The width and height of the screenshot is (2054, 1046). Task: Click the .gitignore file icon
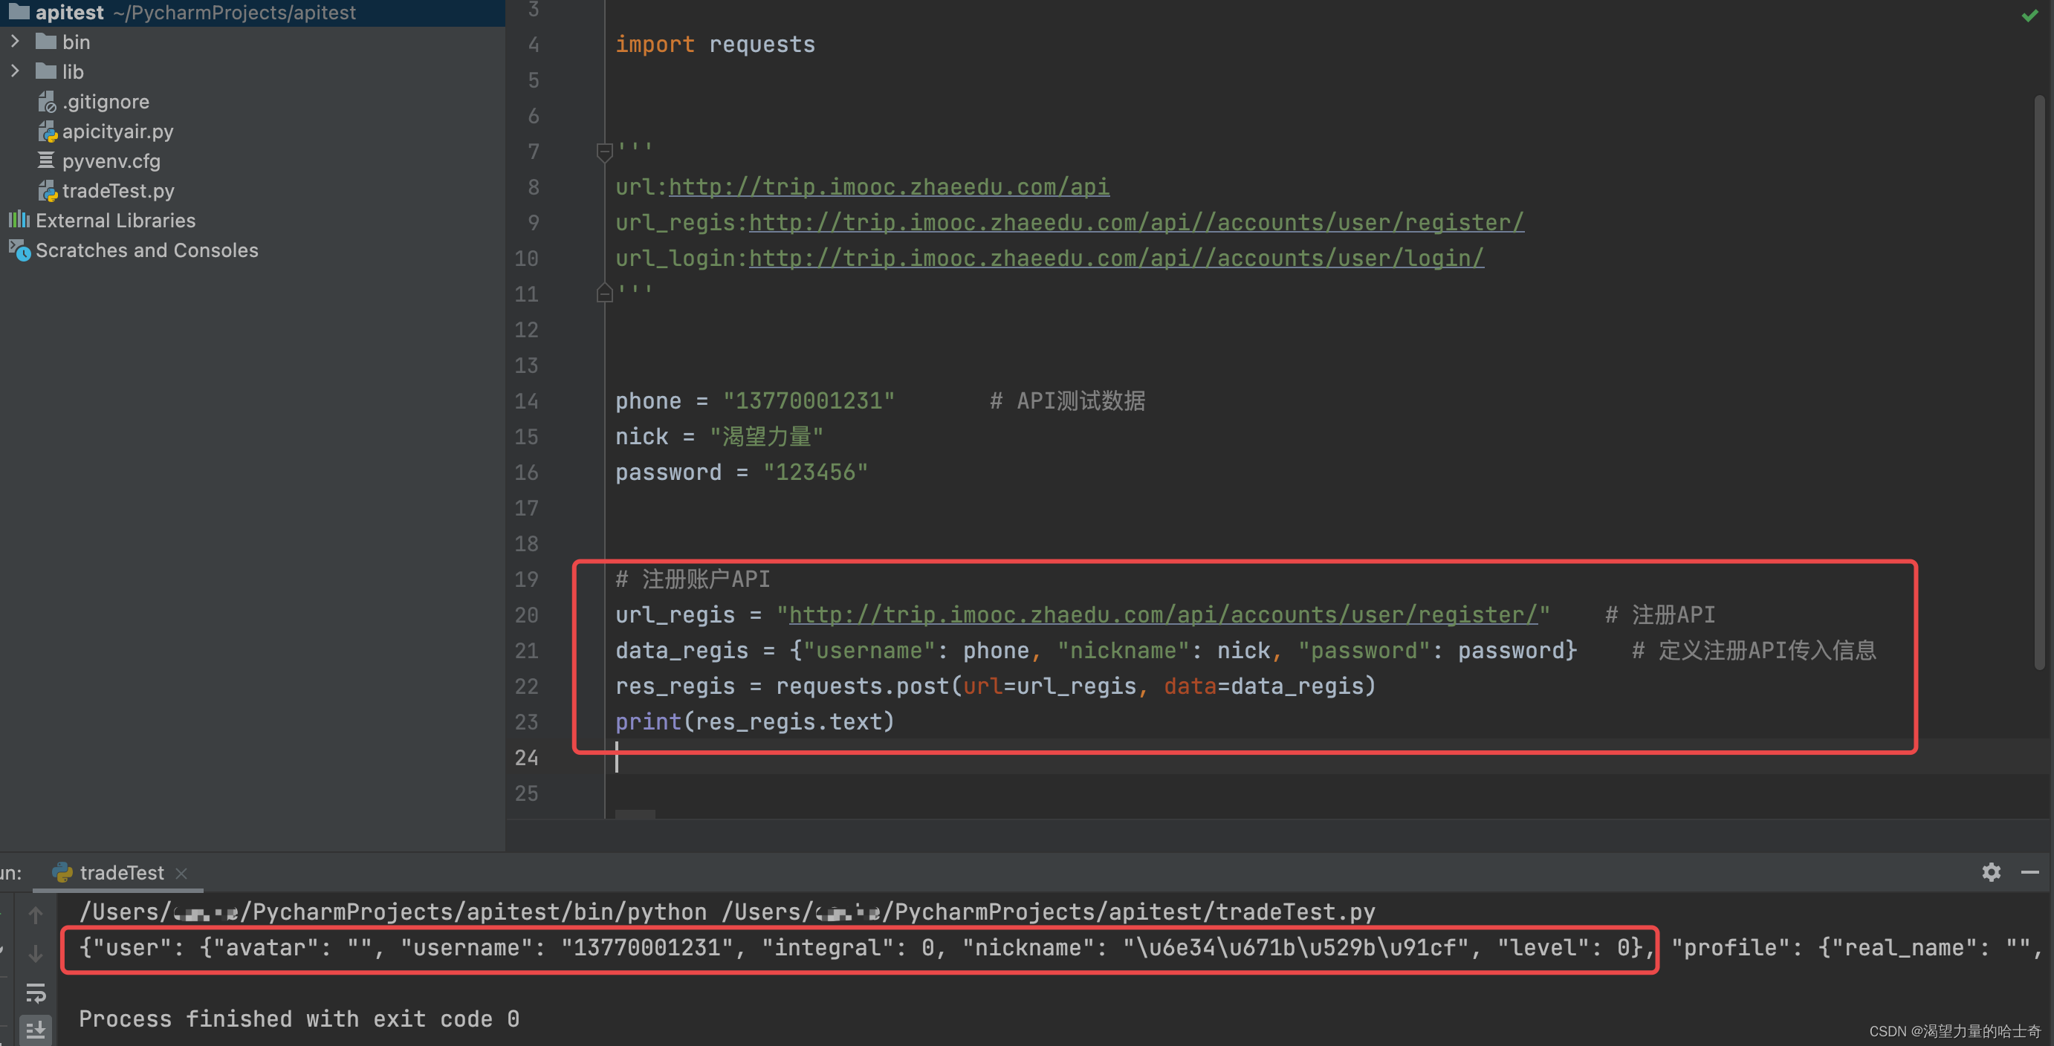48,101
